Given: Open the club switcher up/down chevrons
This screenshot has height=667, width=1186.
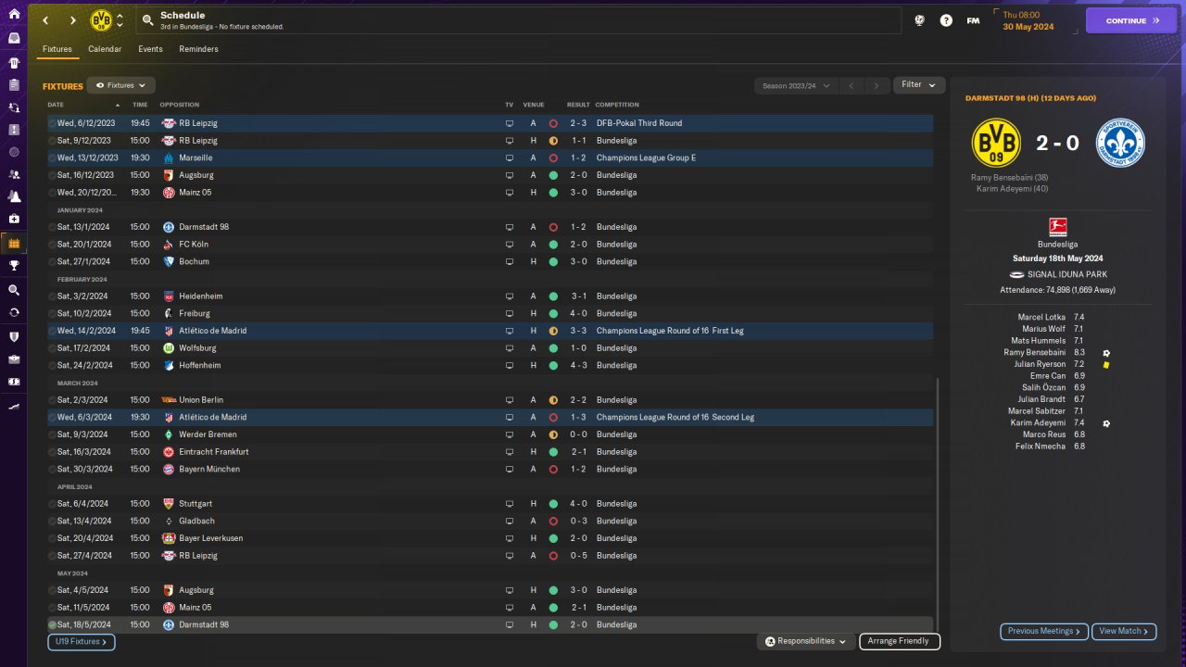Looking at the screenshot, I should coord(120,20).
